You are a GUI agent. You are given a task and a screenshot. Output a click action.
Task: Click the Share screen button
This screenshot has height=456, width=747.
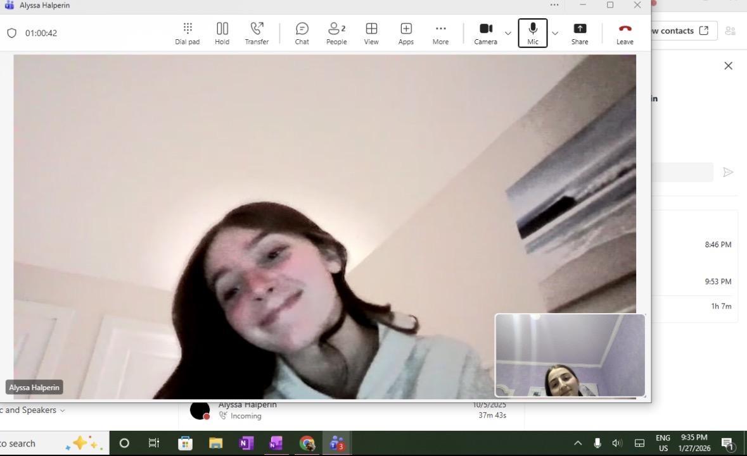(x=579, y=33)
